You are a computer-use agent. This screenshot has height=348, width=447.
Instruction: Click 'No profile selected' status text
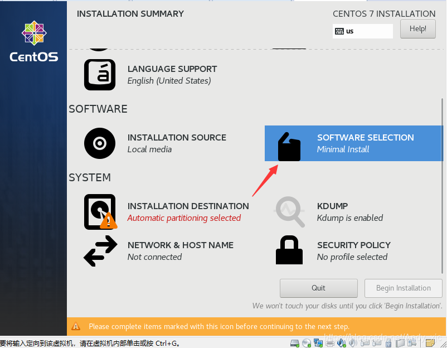352,257
